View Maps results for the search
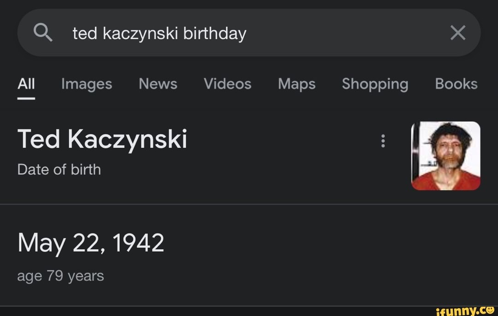 click(296, 84)
